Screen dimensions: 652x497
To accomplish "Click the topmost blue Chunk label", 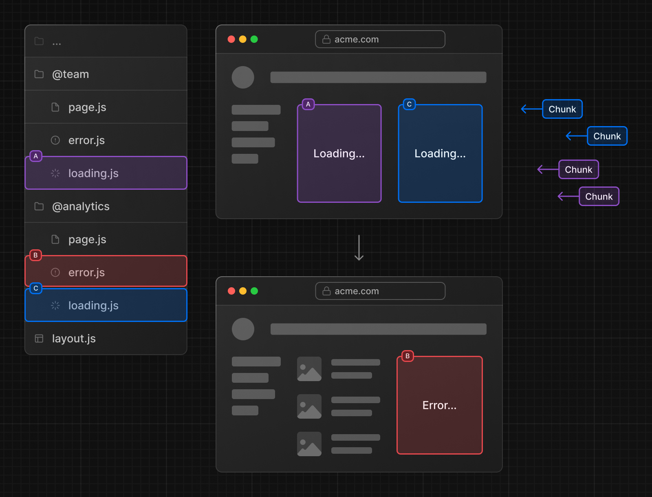I will tap(562, 109).
